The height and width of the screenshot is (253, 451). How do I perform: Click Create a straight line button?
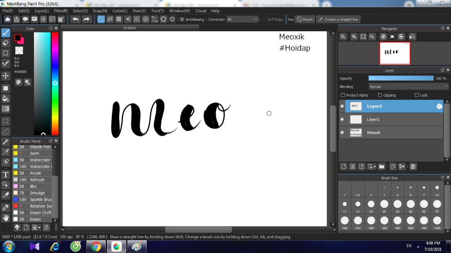tap(339, 19)
